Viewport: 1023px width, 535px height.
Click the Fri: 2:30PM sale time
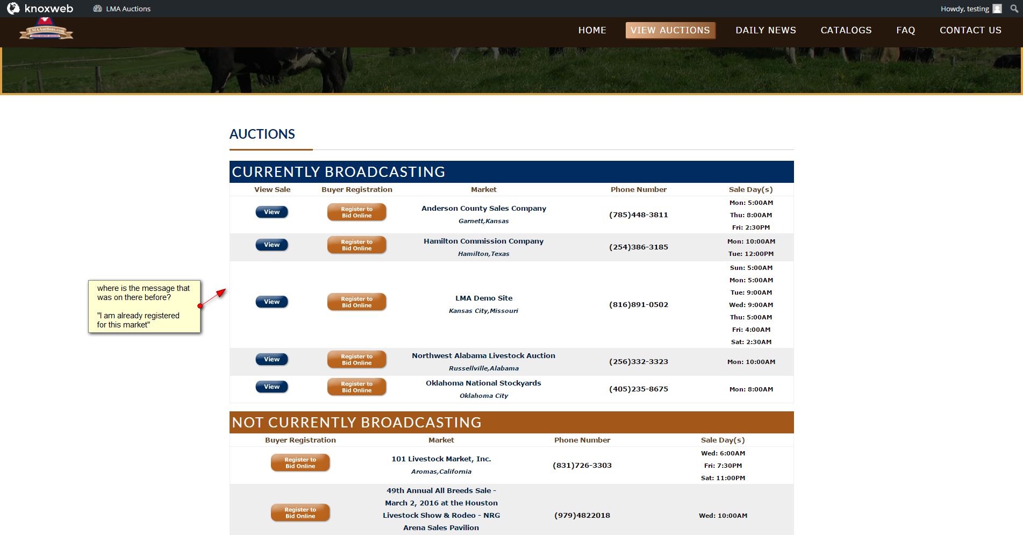752,227
